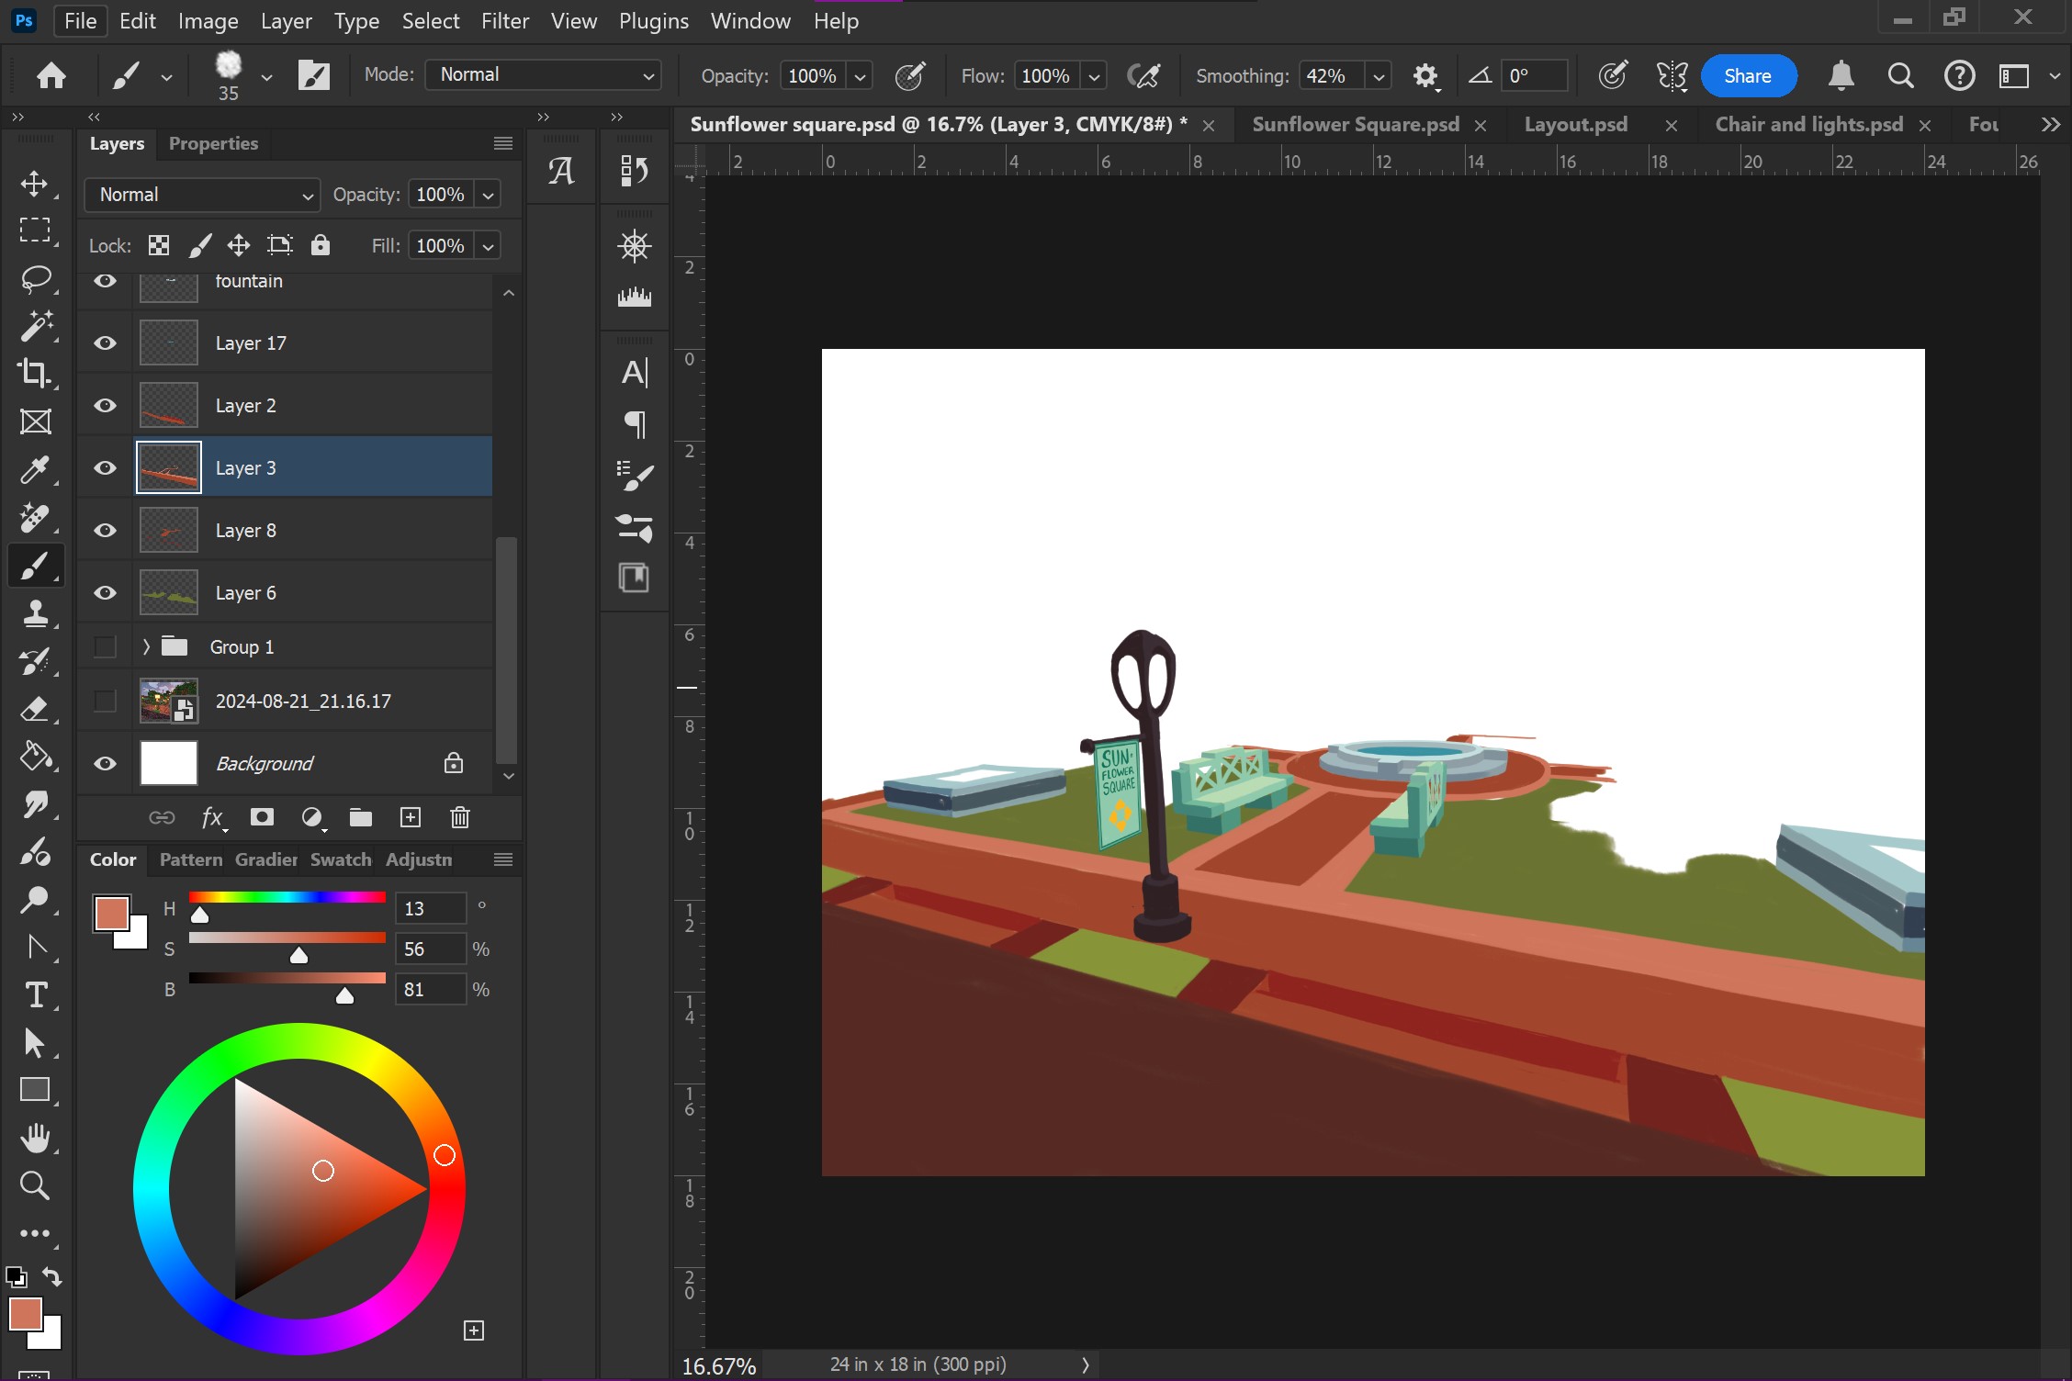Add a layer mask
Screen dimensions: 2072x1381
click(262, 817)
